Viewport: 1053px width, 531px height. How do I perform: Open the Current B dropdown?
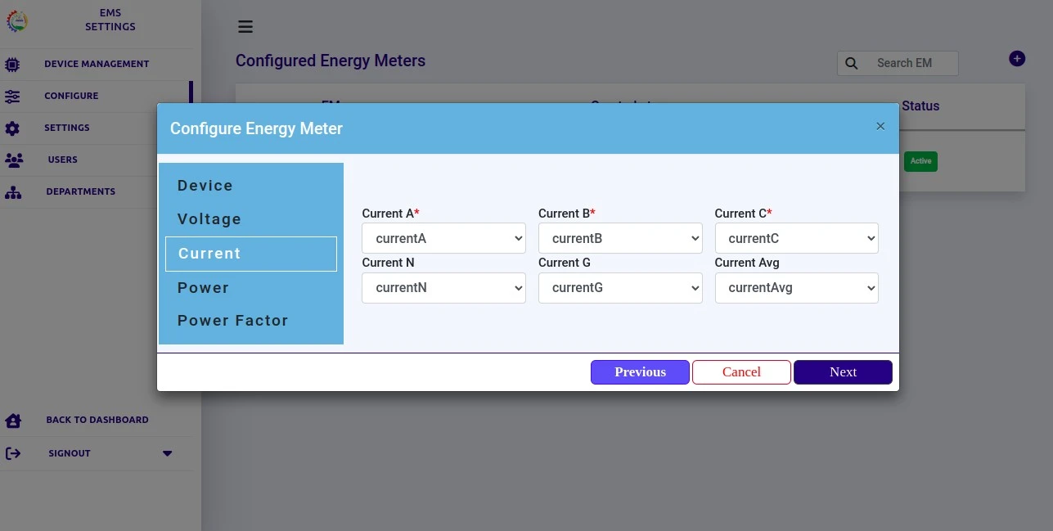coord(620,238)
